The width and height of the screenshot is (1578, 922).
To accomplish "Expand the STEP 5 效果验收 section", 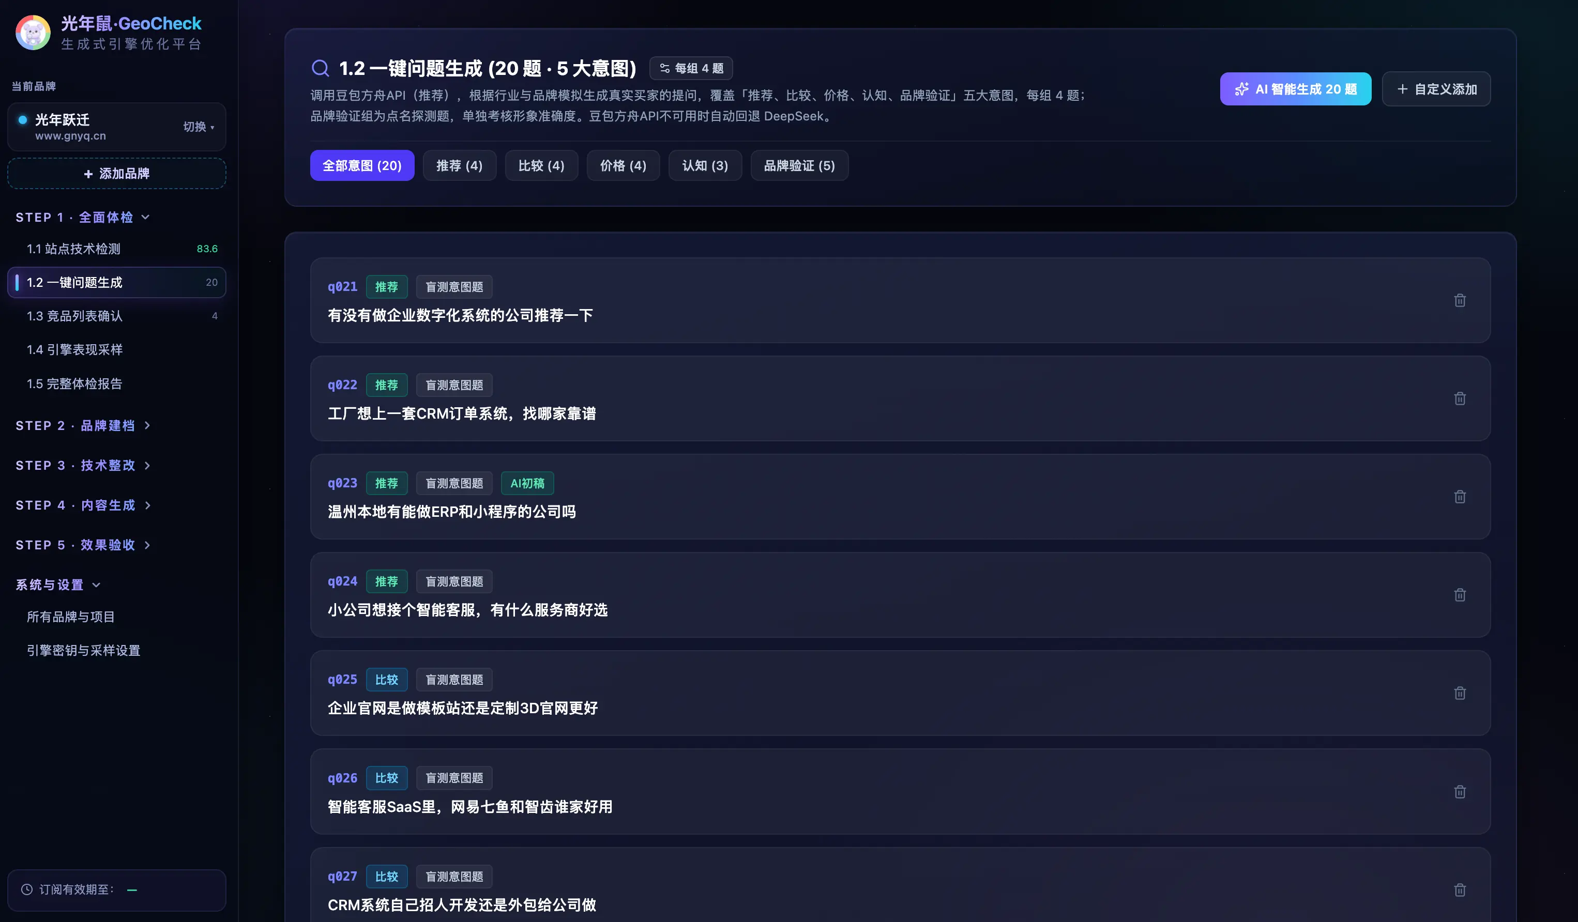I will [x=83, y=545].
